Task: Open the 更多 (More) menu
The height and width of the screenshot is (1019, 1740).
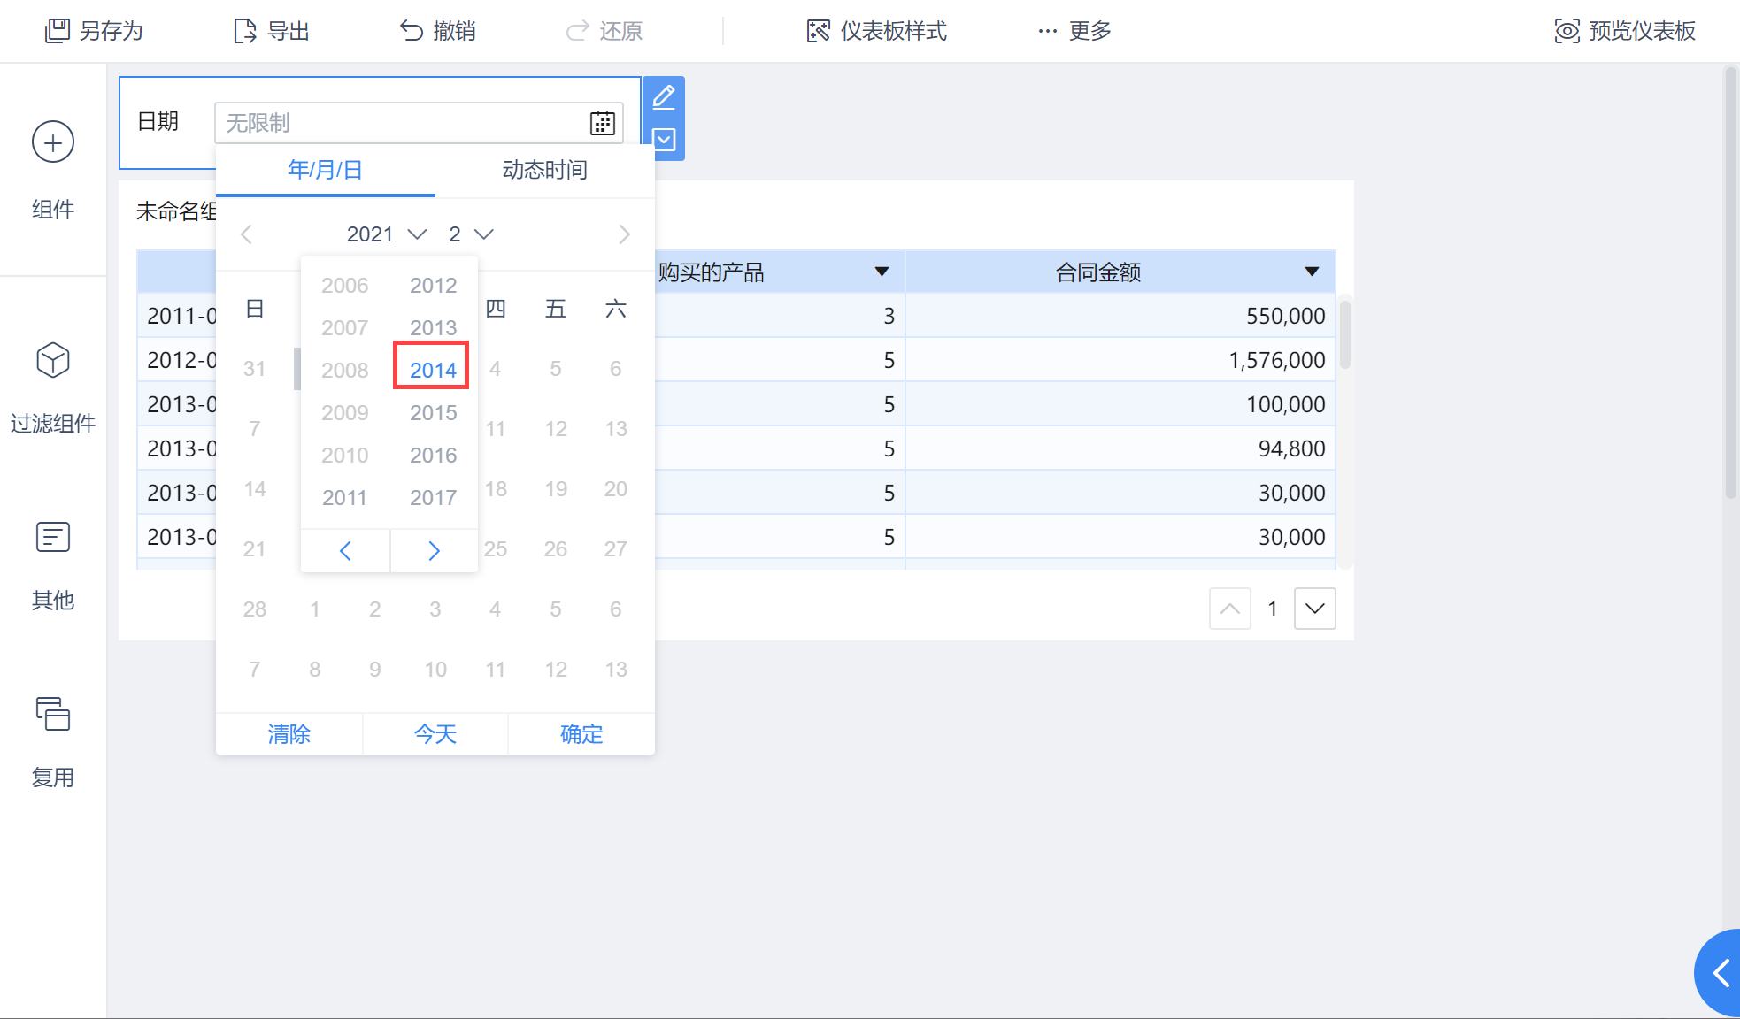Action: tap(1074, 31)
